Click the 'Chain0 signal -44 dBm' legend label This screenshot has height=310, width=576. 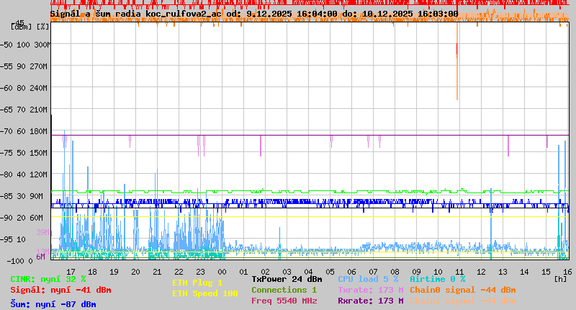pyautogui.click(x=463, y=290)
